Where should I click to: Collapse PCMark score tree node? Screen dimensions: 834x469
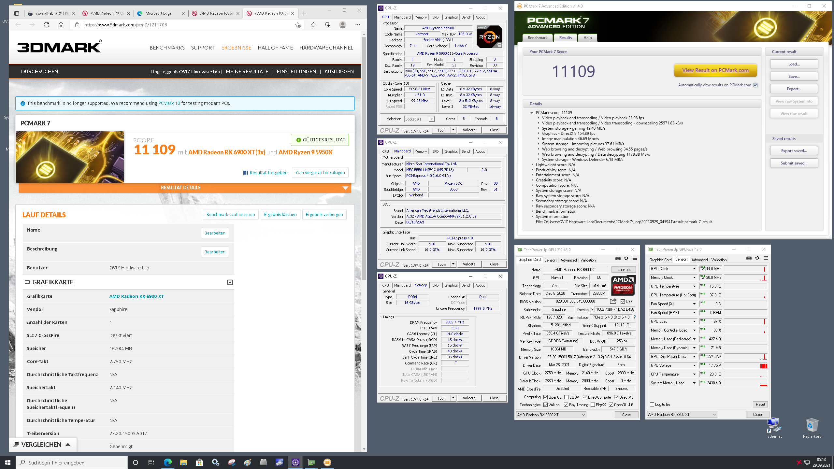point(532,113)
